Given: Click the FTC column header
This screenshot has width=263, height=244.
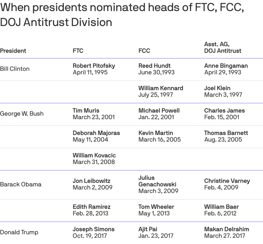Looking at the screenshot, I should (78, 51).
